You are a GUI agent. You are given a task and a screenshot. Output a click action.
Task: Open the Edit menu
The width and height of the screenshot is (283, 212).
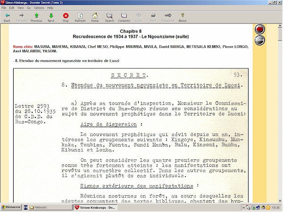[x=13, y=8]
